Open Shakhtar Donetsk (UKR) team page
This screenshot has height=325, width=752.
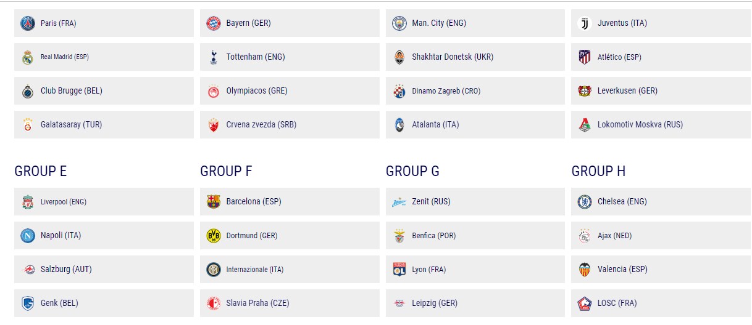[x=475, y=57]
